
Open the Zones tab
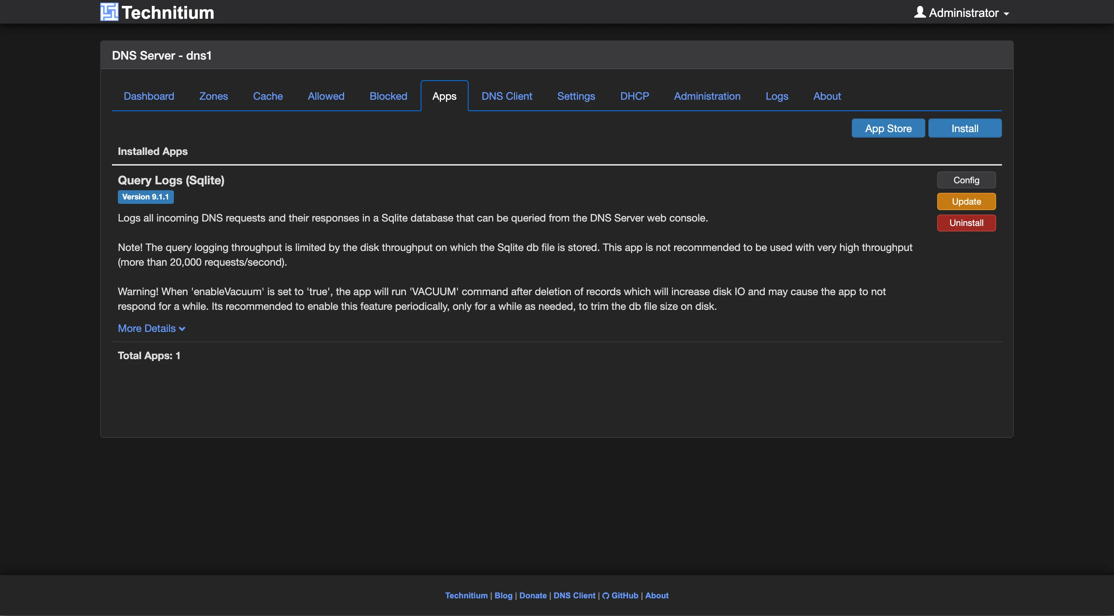[x=213, y=96]
